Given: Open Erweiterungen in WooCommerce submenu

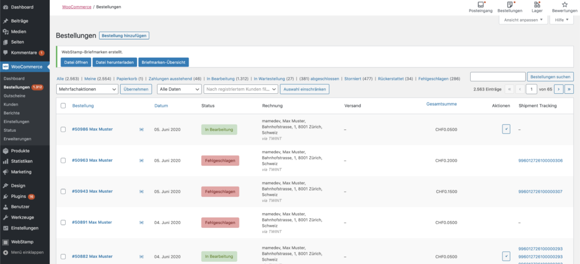Looking at the screenshot, I should pos(18,139).
